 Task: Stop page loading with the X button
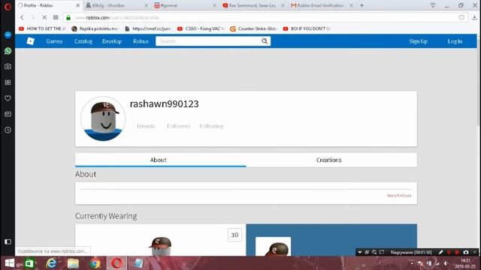tap(44, 17)
